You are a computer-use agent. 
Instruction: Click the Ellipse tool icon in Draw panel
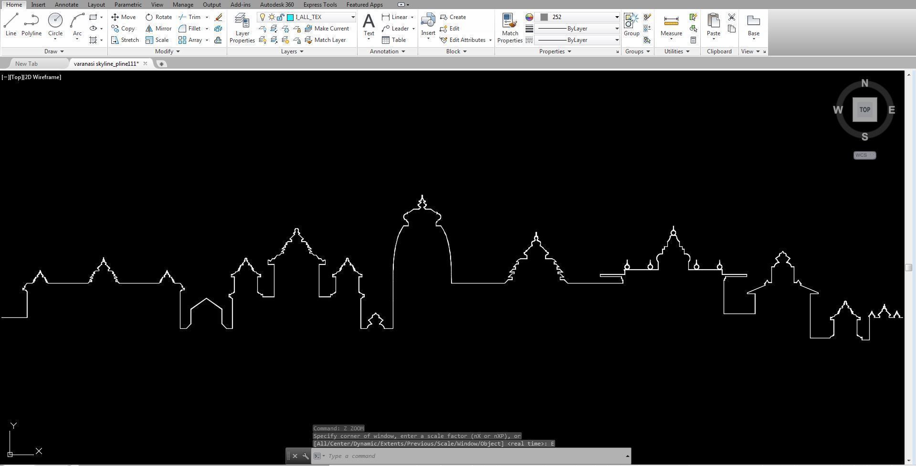point(93,29)
